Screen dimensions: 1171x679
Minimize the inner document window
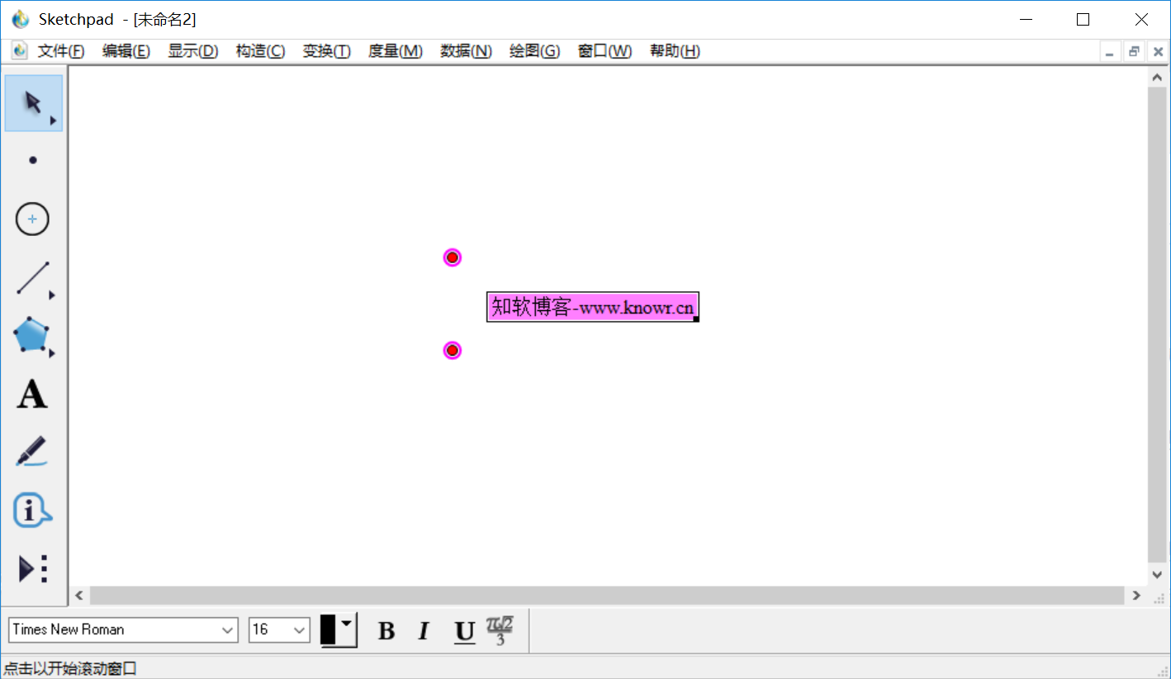pyautogui.click(x=1111, y=51)
